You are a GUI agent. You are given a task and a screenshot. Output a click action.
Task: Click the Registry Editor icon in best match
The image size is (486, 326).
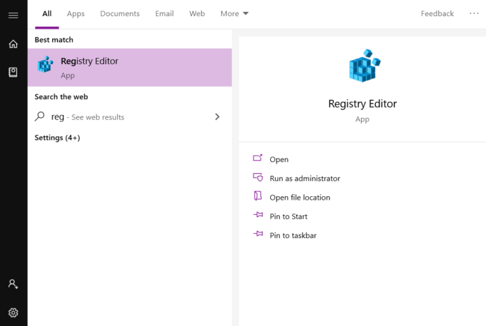[x=46, y=66]
